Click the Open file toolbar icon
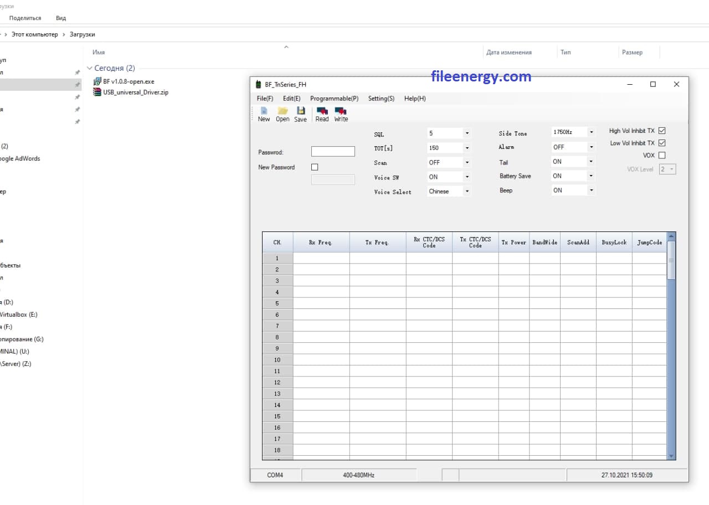Viewport: 709px width, 505px height. tap(282, 114)
